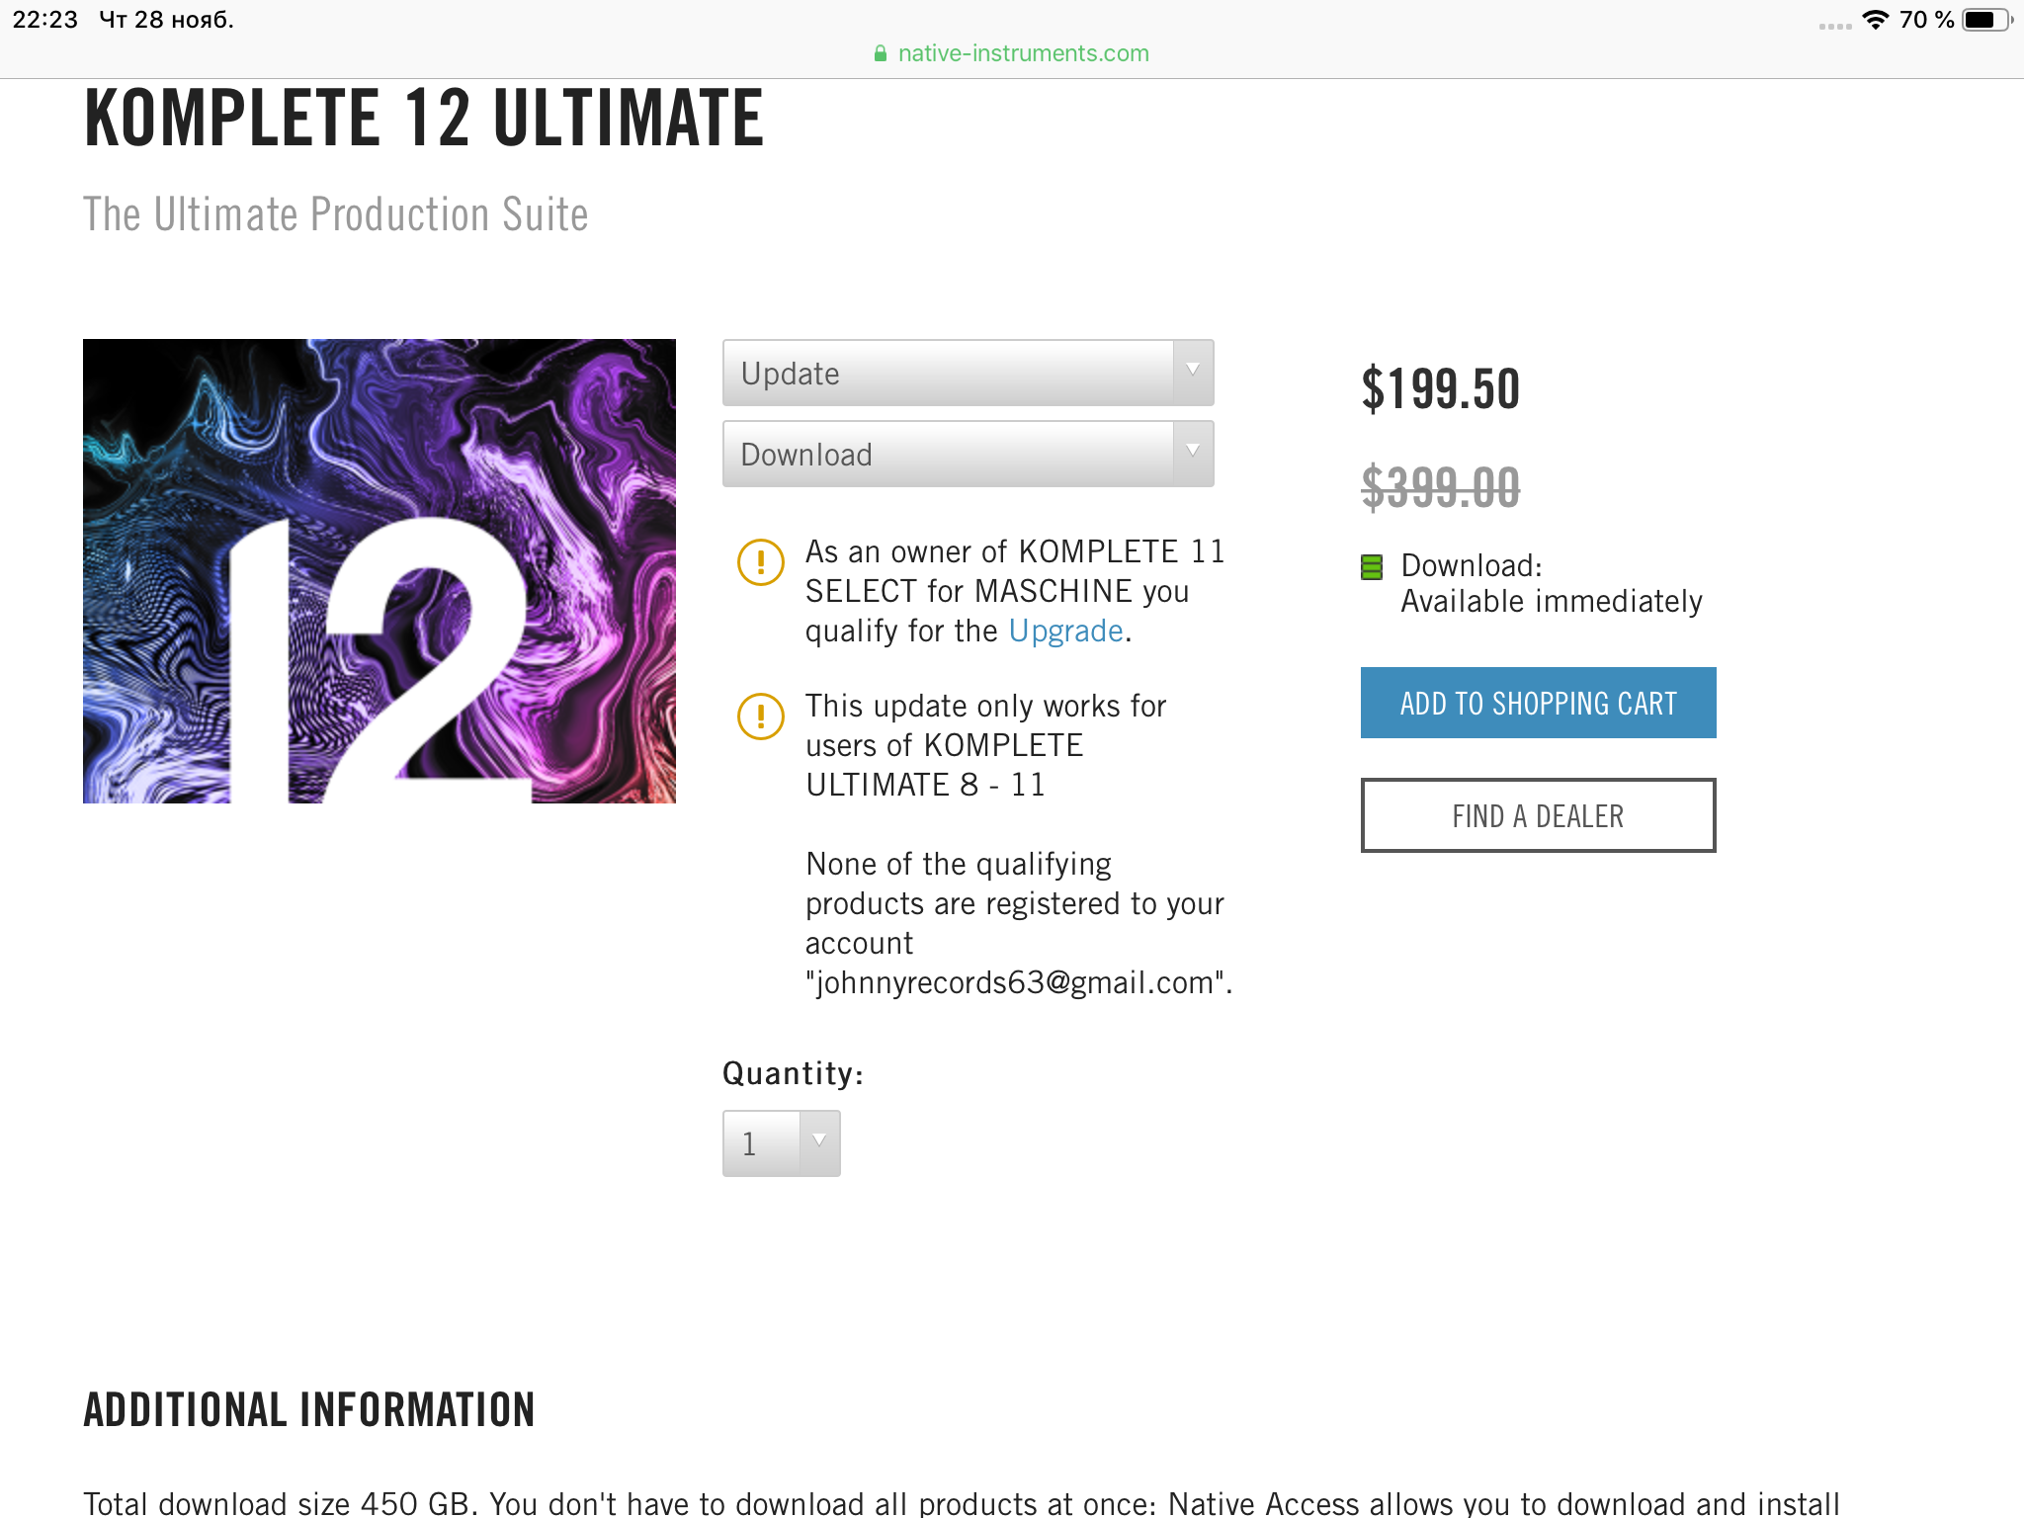Tap the cellular signal dots icon
Screen dimensions: 2024x1518
[1834, 26]
